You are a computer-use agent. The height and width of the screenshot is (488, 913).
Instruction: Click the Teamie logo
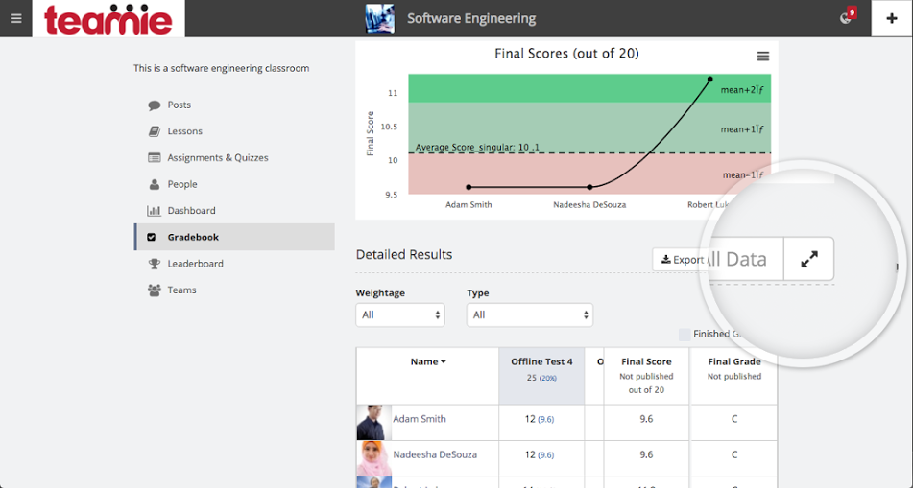point(108,18)
